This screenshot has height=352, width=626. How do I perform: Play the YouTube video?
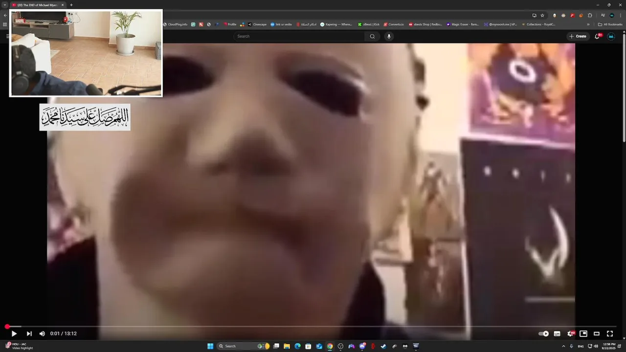tap(14, 333)
